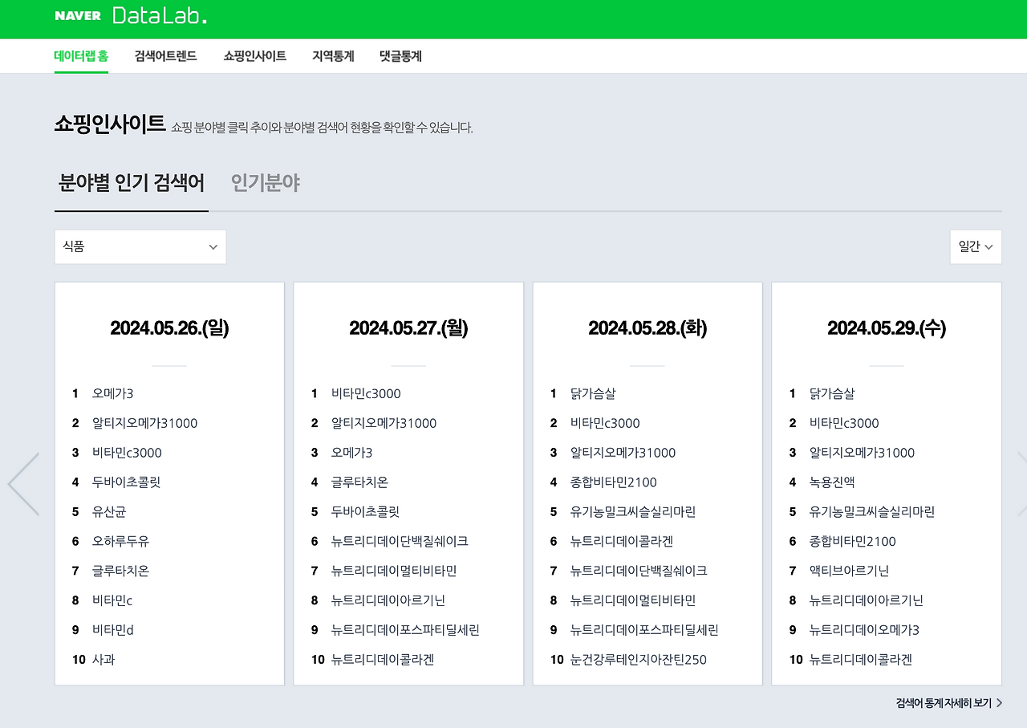Open the DataLab home via the DataLab logo

pos(158,15)
